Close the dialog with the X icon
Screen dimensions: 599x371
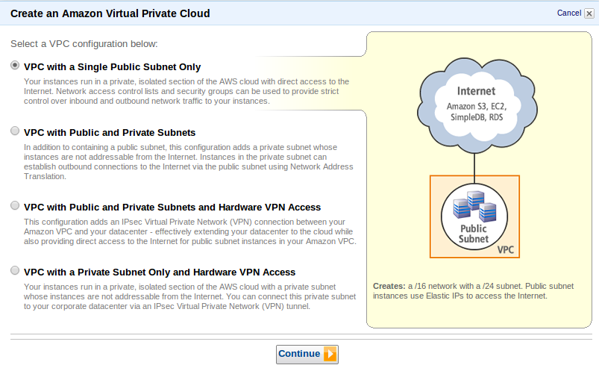coord(589,13)
